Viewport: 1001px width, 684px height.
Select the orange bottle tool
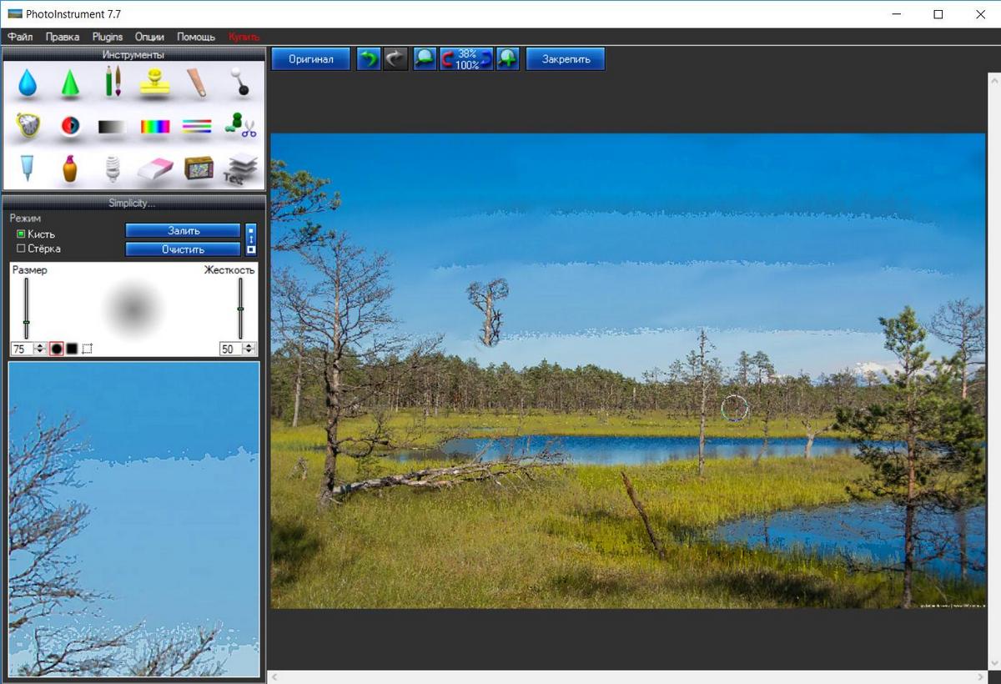(x=70, y=168)
